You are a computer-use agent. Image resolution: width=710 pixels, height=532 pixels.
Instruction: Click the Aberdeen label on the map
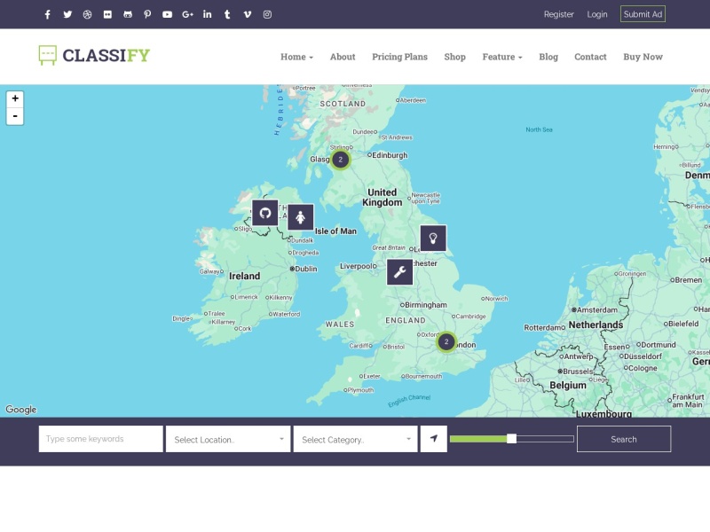click(413, 100)
